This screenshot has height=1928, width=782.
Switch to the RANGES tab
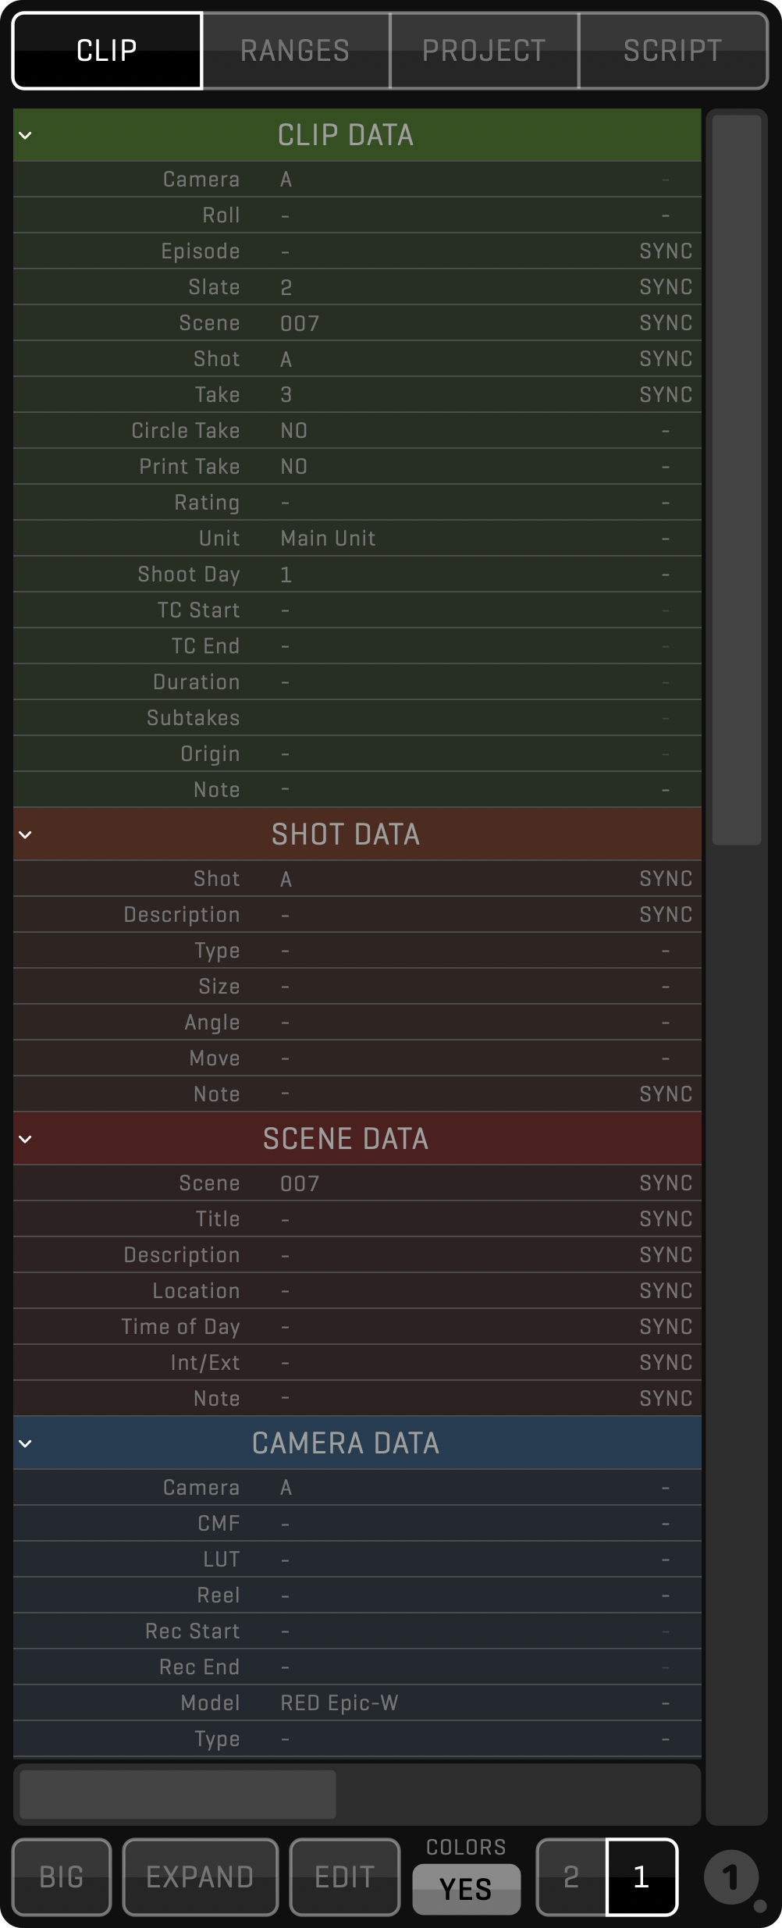tap(295, 52)
